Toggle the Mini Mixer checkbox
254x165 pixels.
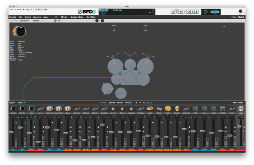tap(231, 103)
